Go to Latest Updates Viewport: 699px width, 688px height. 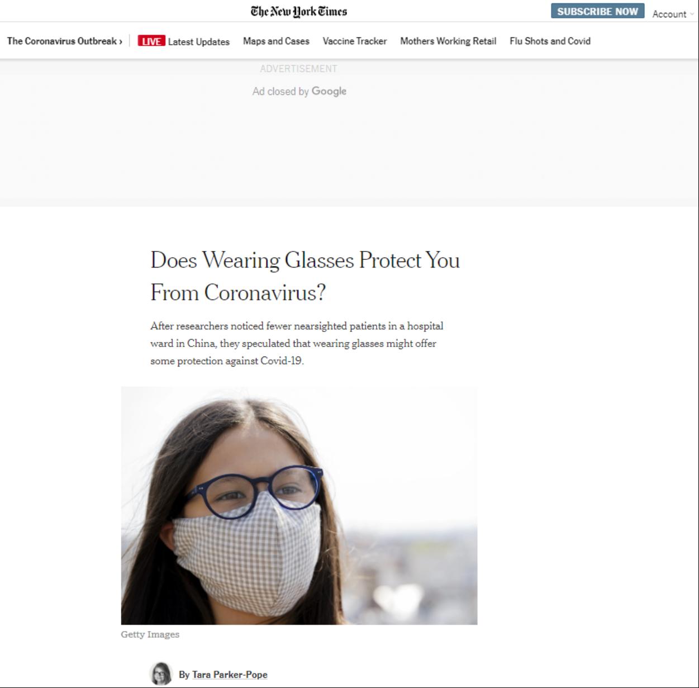tap(198, 41)
